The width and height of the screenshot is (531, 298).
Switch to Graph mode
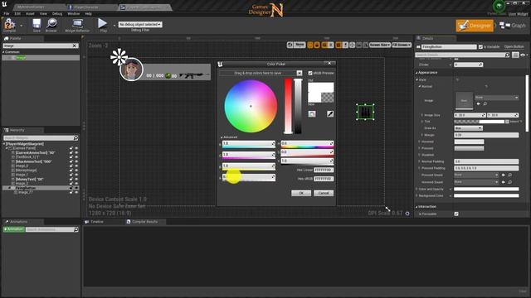click(x=513, y=26)
